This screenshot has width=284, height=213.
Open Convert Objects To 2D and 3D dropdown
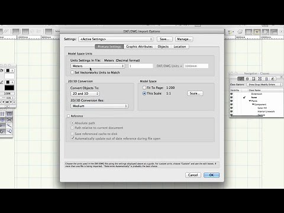pyautogui.click(x=85, y=93)
